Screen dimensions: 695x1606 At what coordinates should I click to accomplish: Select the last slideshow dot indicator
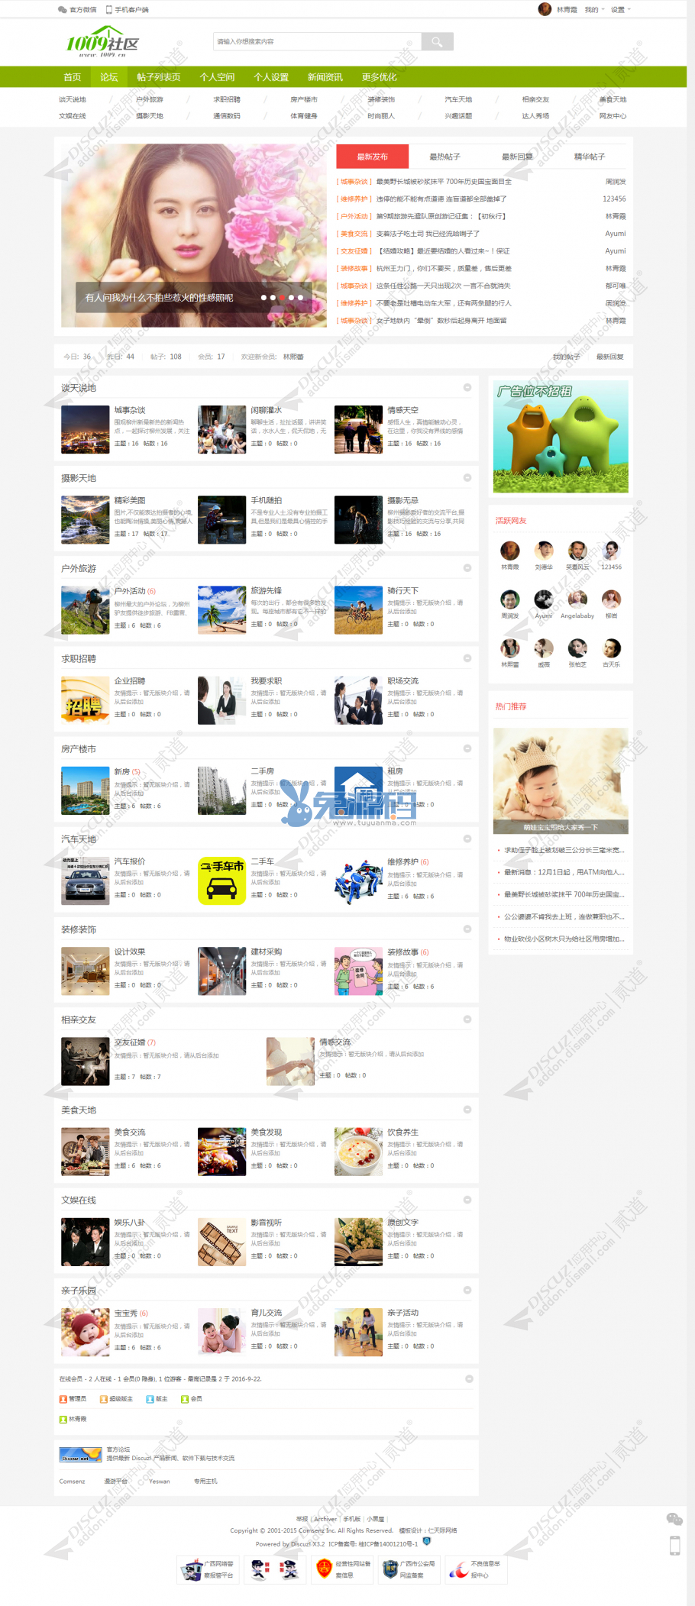pos(300,298)
